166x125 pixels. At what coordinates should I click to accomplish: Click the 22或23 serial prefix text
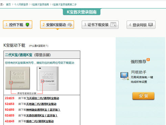(x=9, y=98)
